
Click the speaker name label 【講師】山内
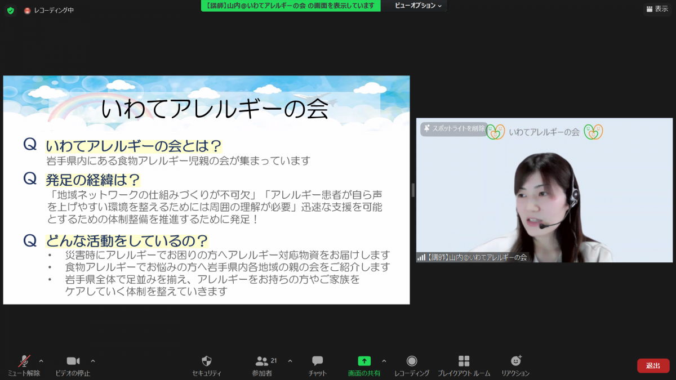coord(477,257)
